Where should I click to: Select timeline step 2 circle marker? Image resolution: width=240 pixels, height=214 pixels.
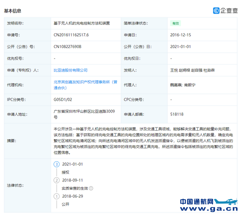pyautogui.click(x=57, y=180)
